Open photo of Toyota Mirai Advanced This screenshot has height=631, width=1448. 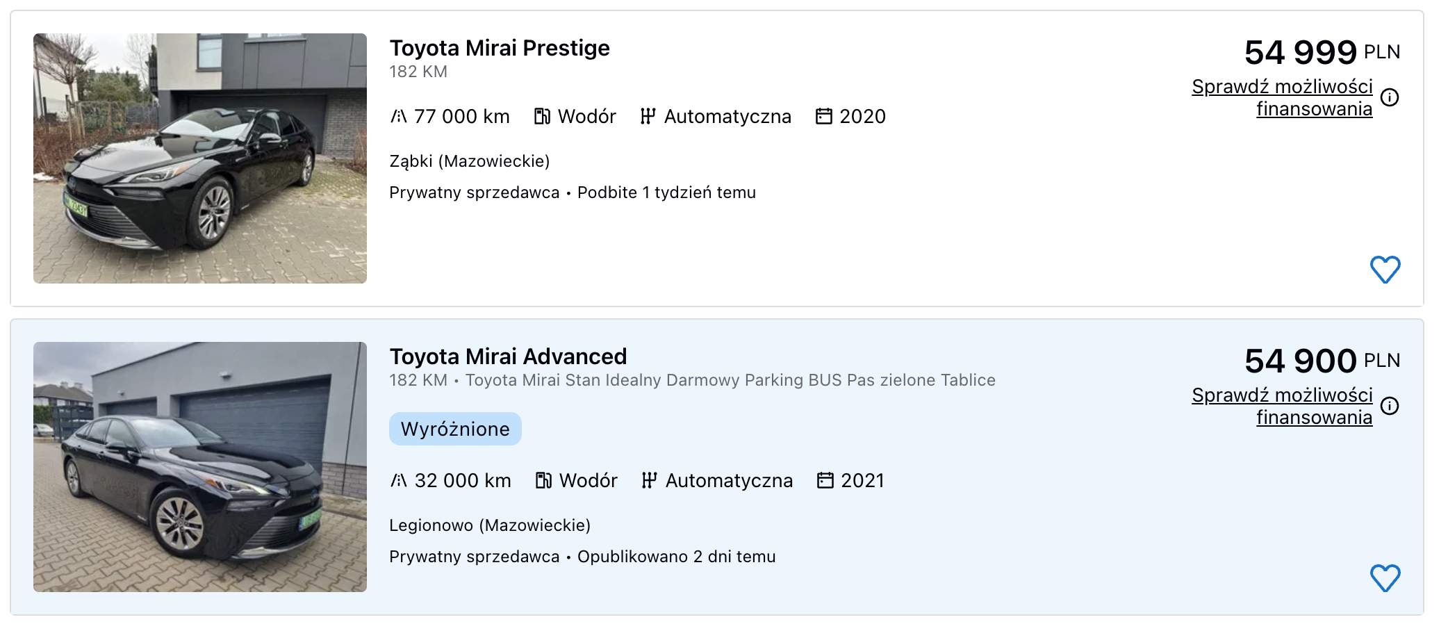(200, 467)
